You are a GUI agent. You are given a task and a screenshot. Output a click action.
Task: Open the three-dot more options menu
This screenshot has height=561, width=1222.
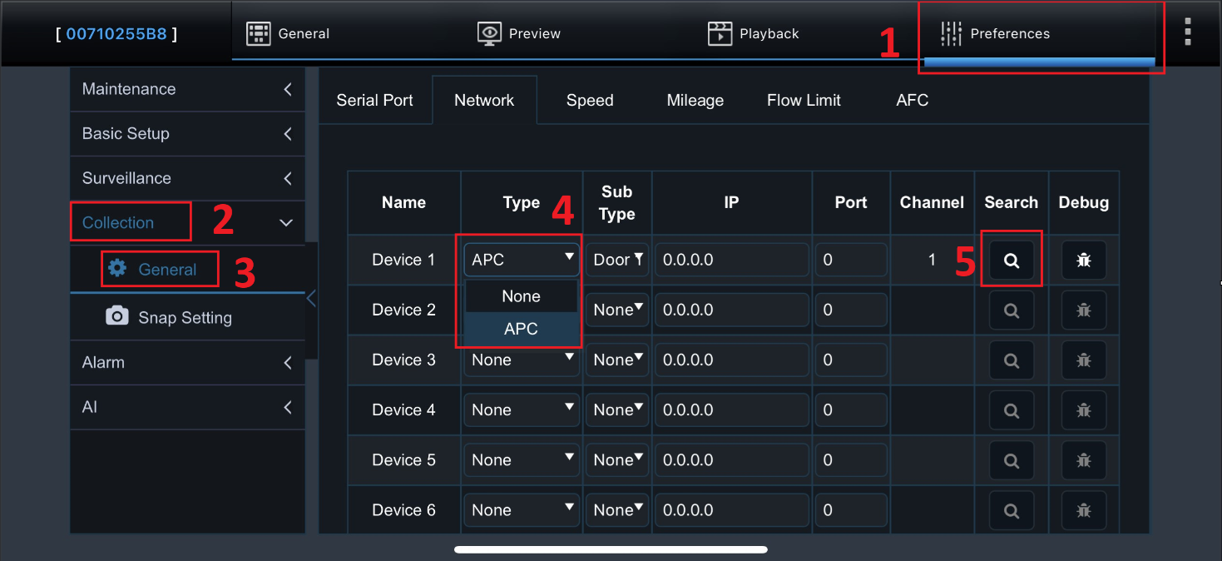1187,32
